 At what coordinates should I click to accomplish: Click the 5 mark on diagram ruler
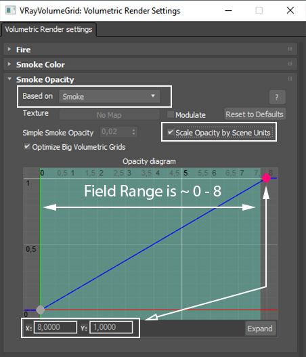[x=185, y=173]
